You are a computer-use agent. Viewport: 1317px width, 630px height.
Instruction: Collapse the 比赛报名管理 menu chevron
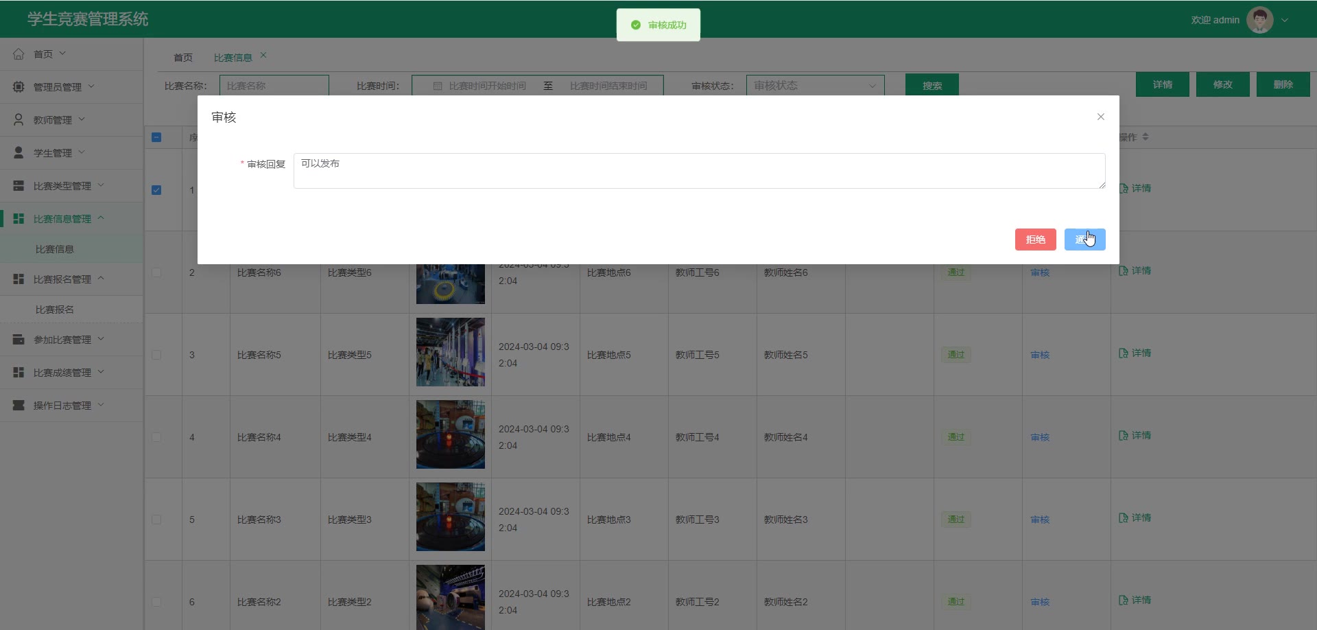101,278
